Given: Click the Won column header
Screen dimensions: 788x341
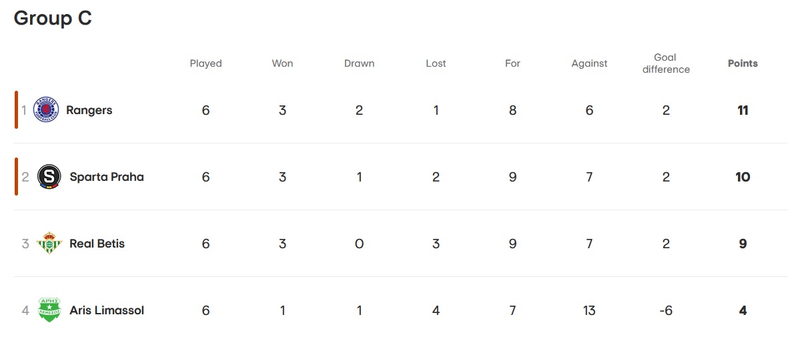Looking at the screenshot, I should pos(282,63).
